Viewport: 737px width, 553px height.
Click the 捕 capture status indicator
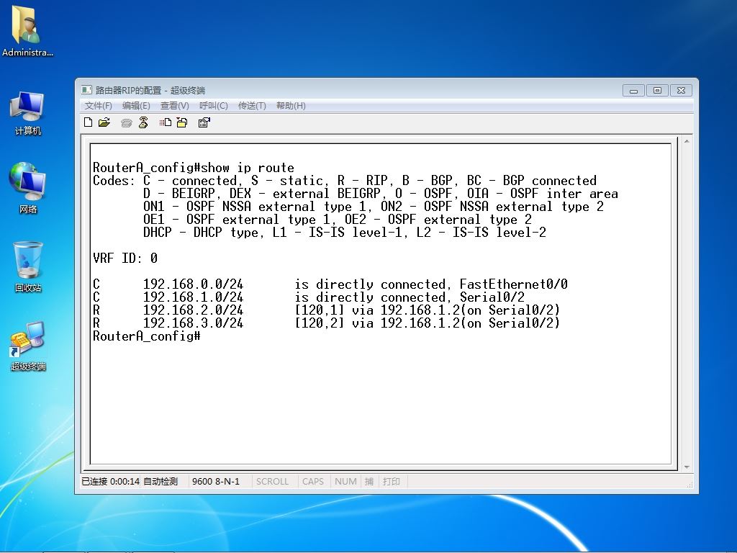coord(369,482)
